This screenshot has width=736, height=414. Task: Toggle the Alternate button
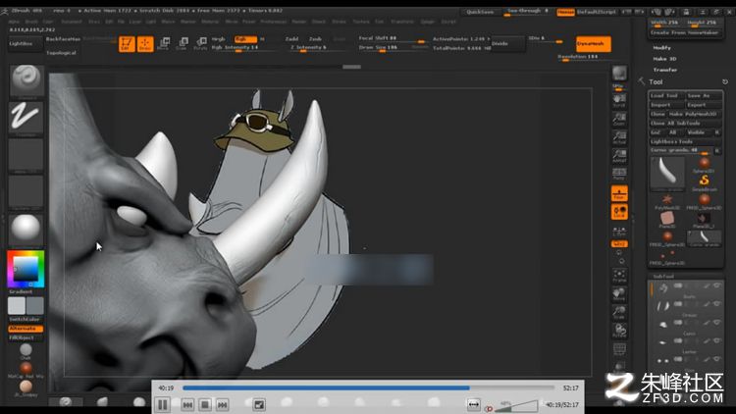point(26,329)
